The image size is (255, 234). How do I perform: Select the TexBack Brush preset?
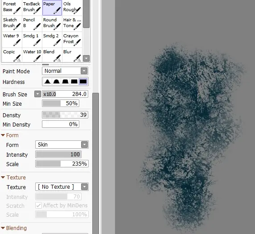tap(32, 8)
